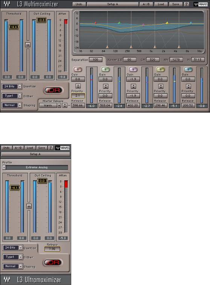Click low band Priority field 2.1

pos(78,96)
